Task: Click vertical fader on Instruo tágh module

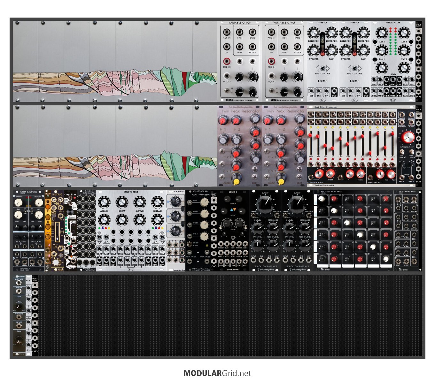Action: pyautogui.click(x=58, y=232)
